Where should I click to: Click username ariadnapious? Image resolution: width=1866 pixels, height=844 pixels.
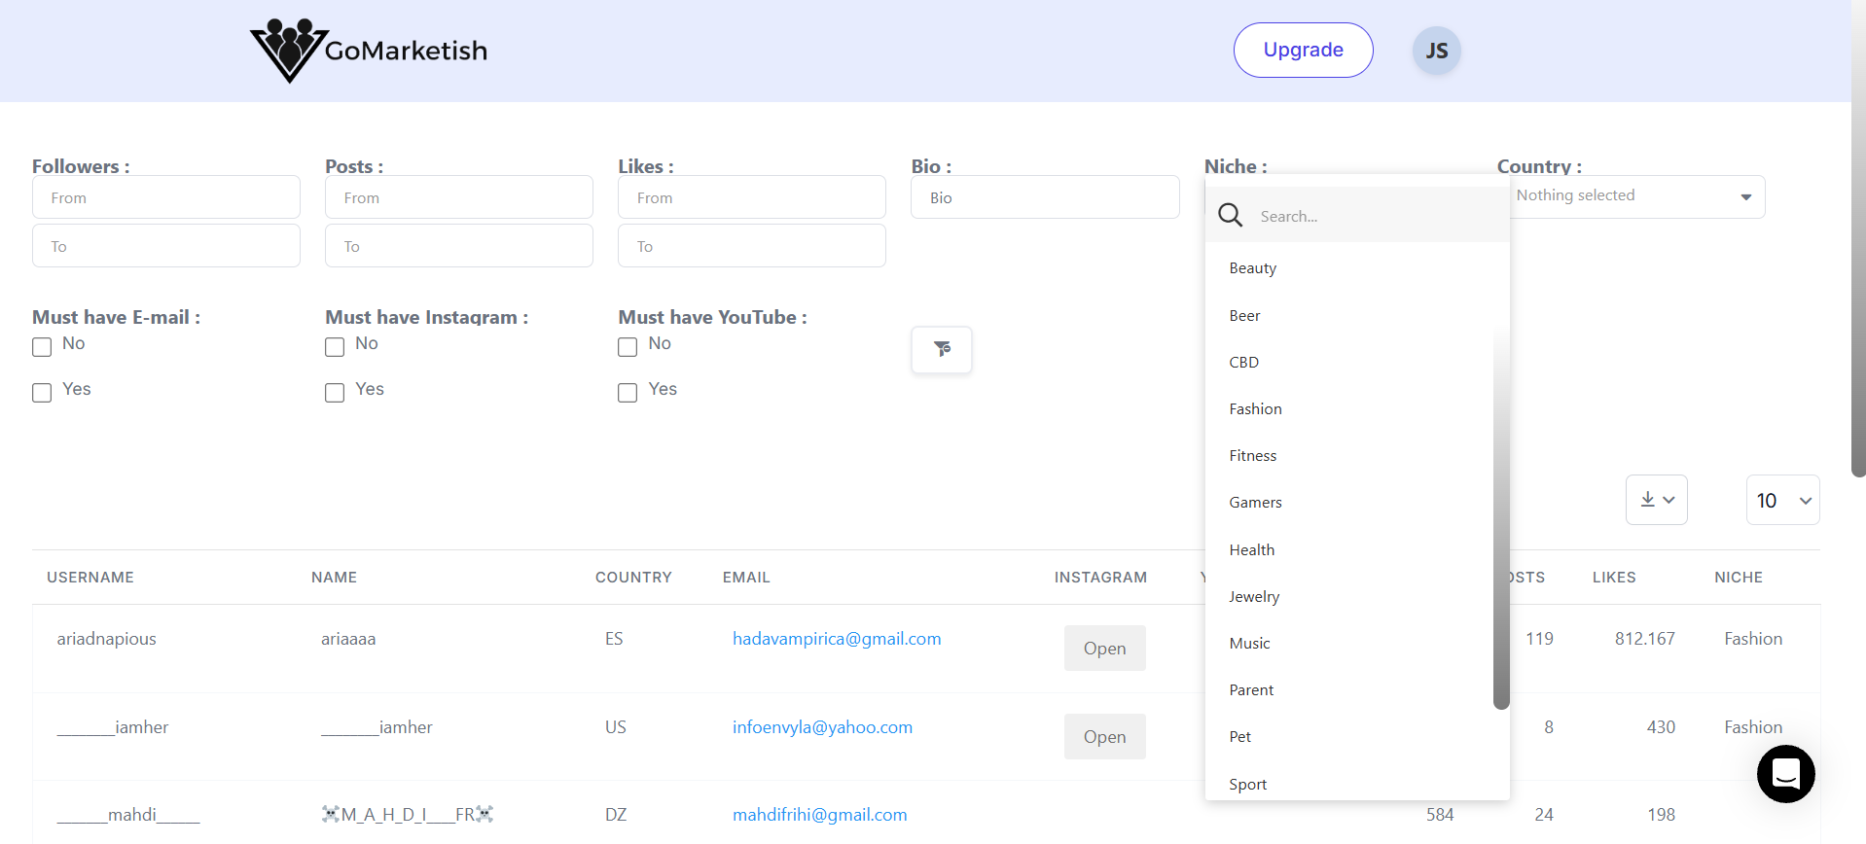pyautogui.click(x=106, y=639)
